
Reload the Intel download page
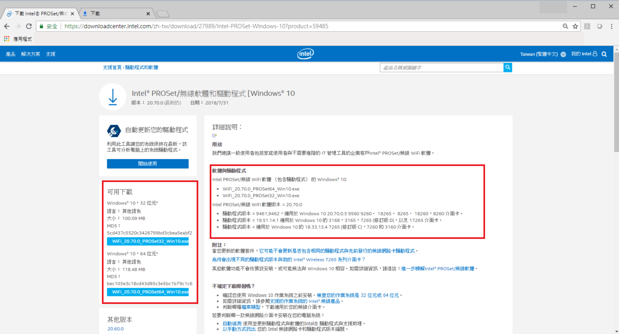coord(29,26)
